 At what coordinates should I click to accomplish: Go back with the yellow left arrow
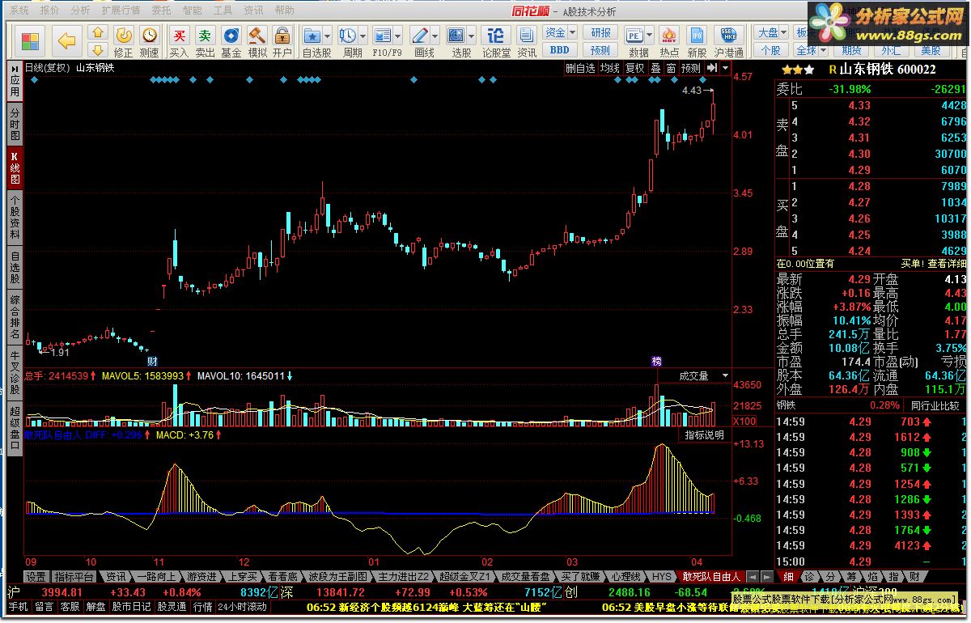67,41
